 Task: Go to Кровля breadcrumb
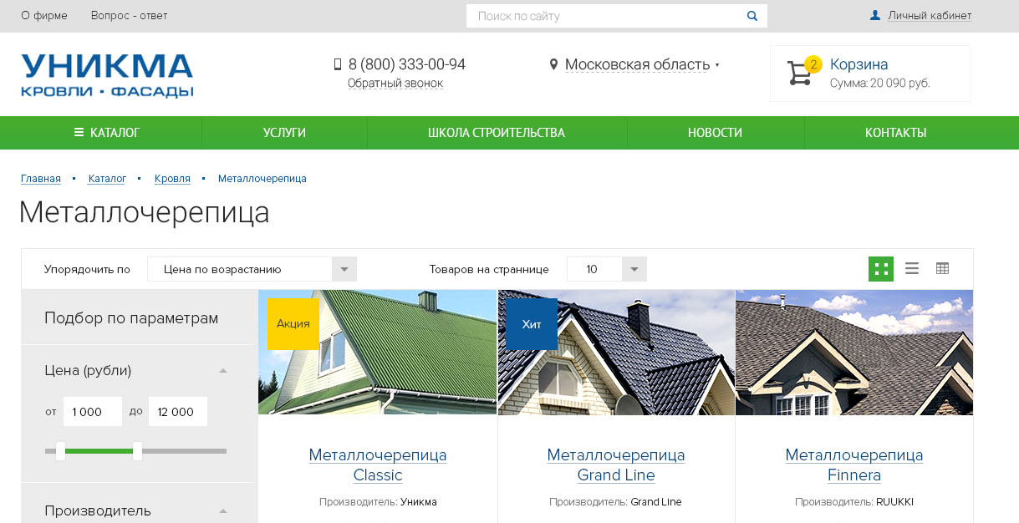click(x=172, y=179)
